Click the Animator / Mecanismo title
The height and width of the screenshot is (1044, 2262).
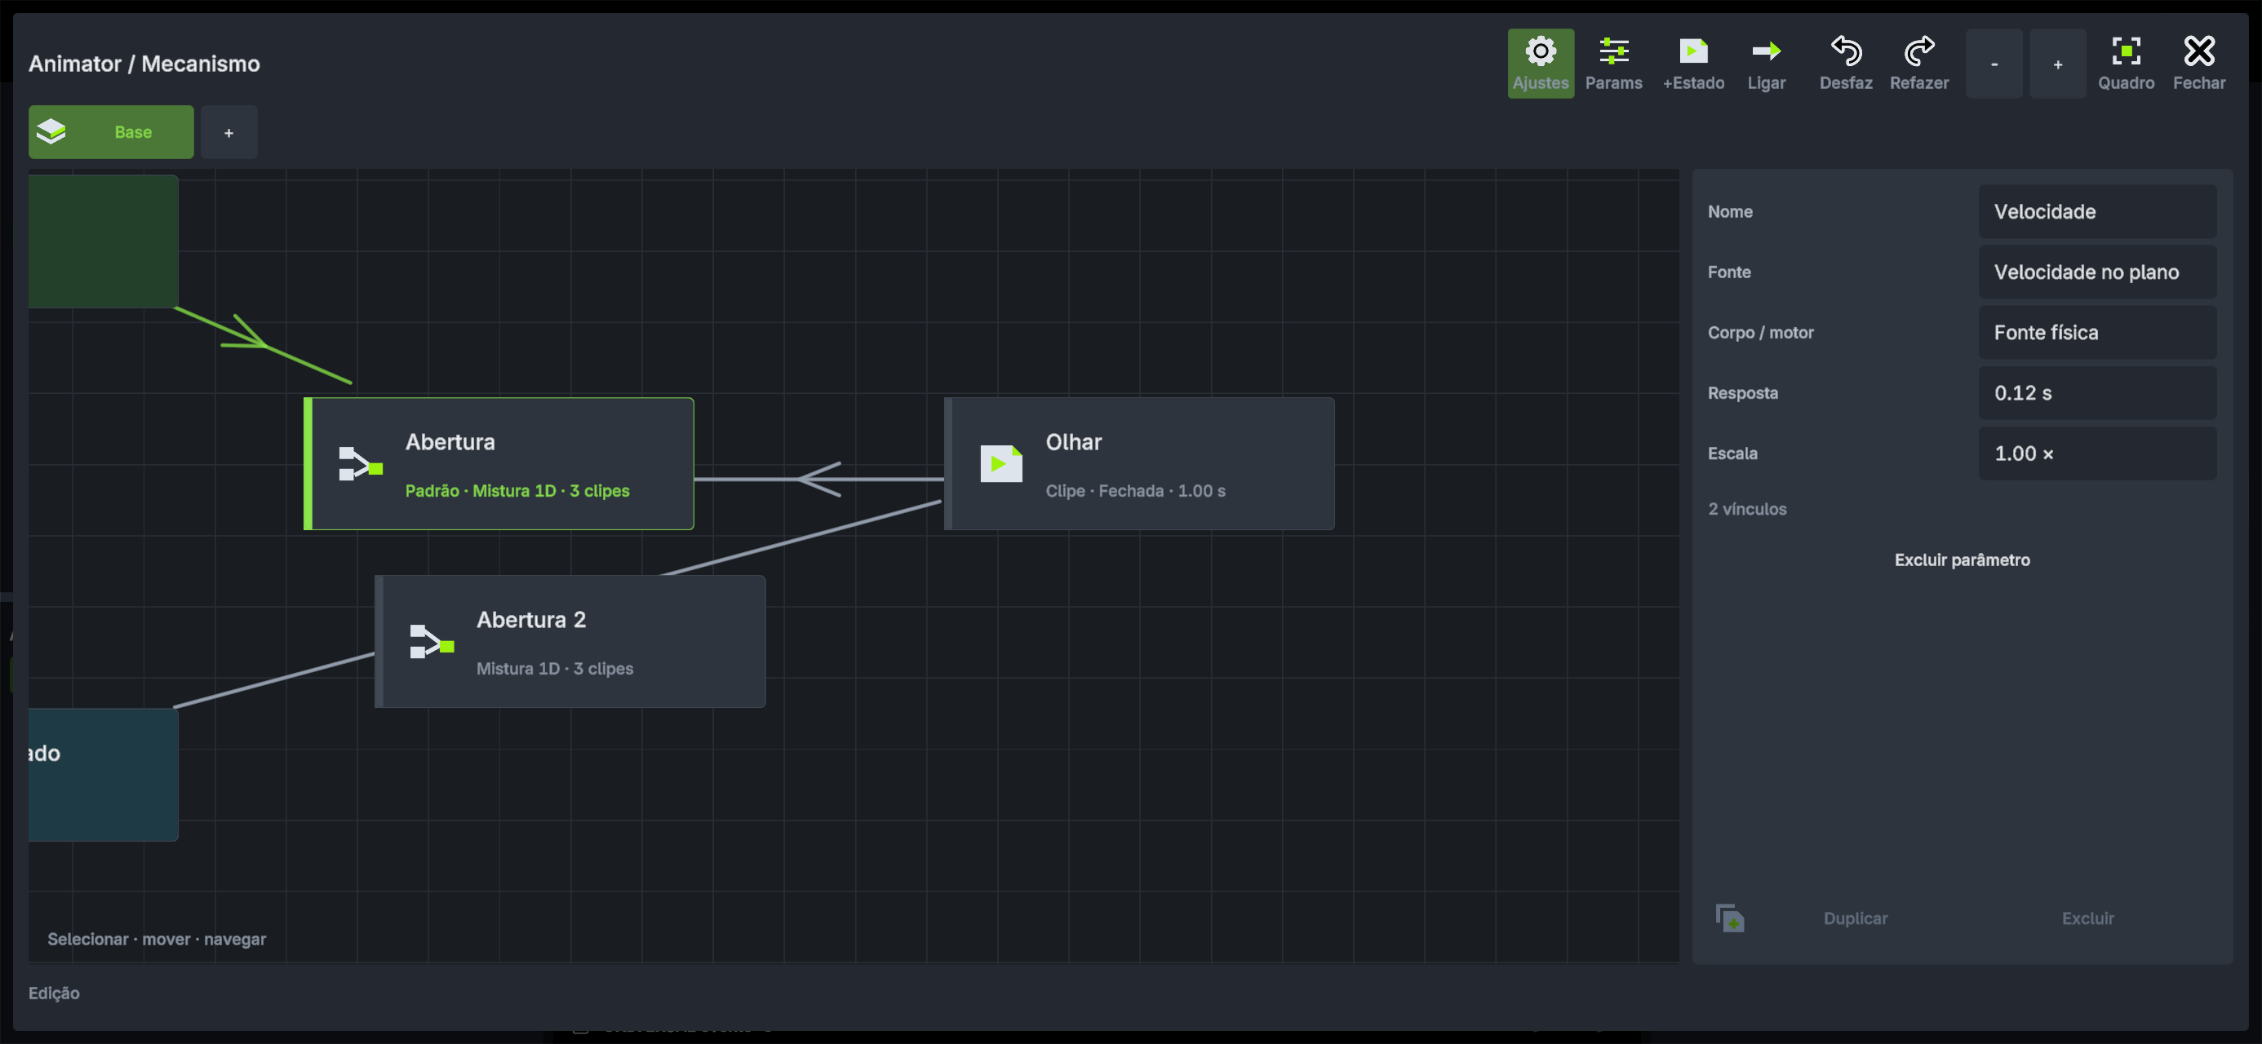click(x=144, y=64)
